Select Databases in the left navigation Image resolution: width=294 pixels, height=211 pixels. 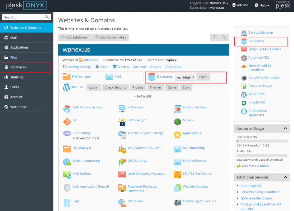coord(27,67)
